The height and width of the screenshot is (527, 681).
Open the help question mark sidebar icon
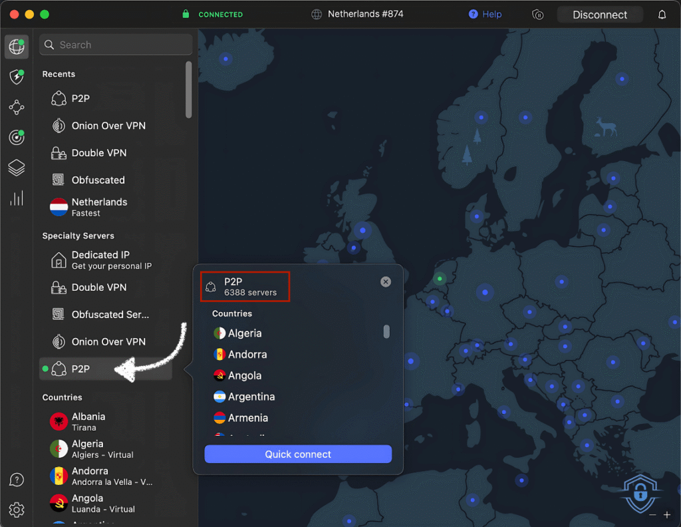[17, 480]
